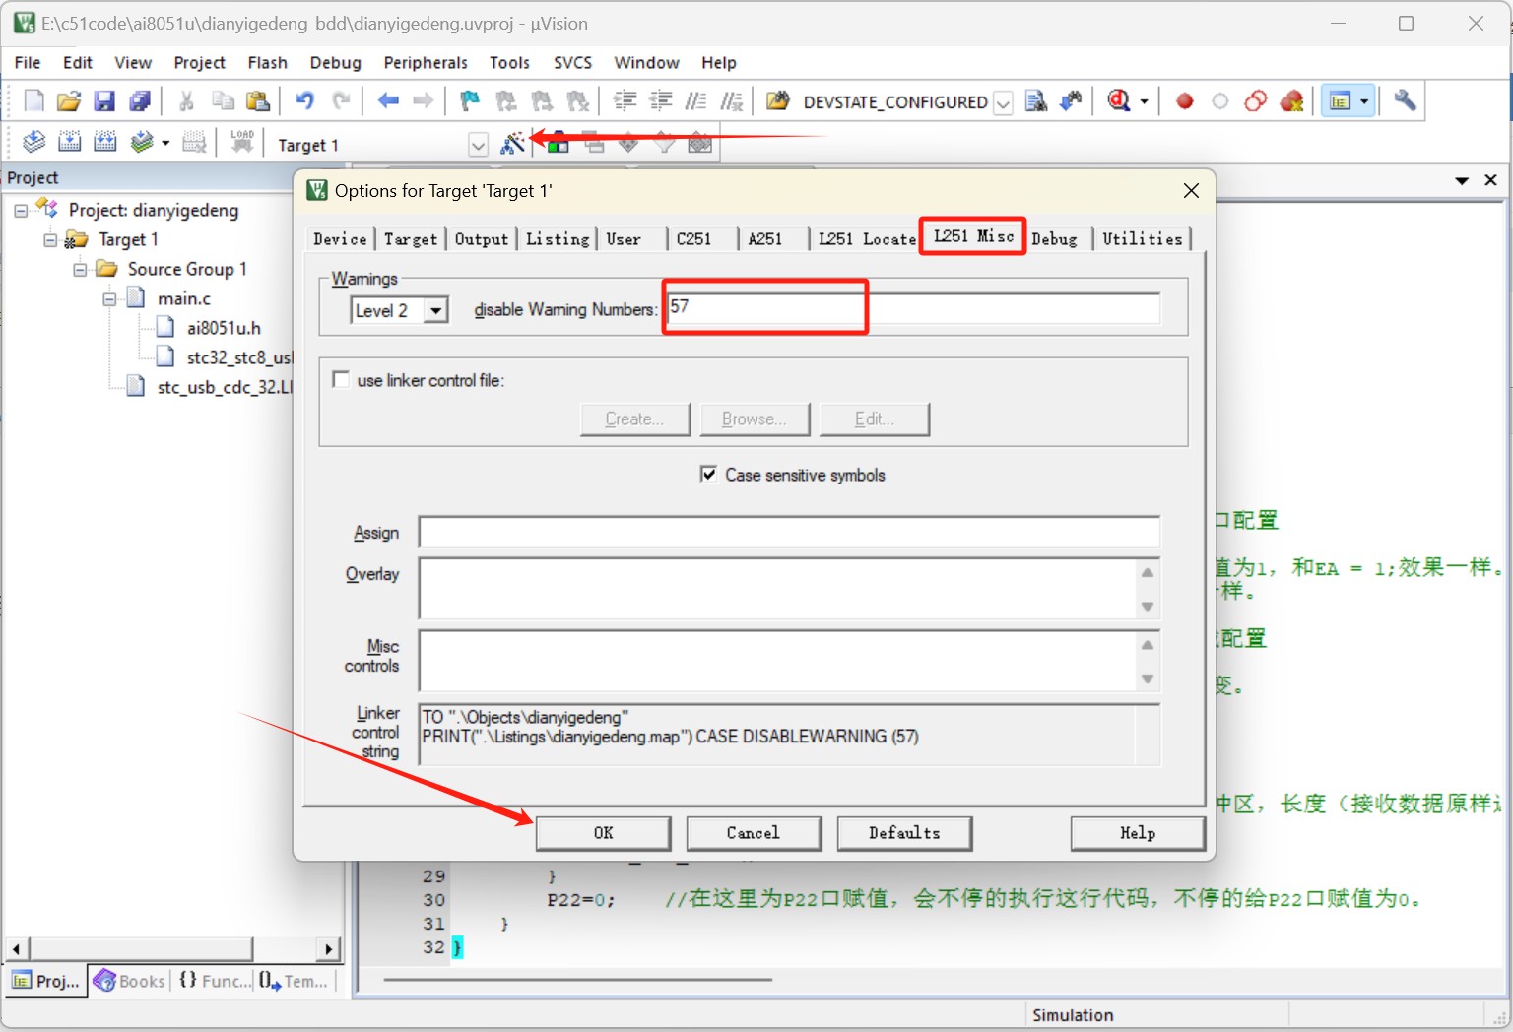
Task: Confirm the dialog with OK
Action: coord(604,833)
